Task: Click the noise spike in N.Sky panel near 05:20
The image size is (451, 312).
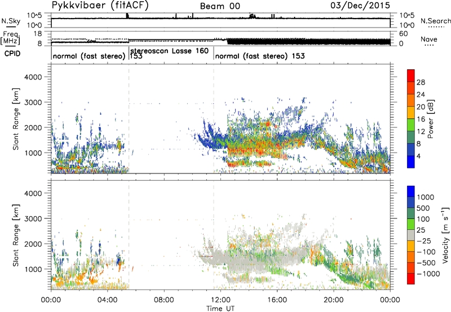Action: click(127, 16)
